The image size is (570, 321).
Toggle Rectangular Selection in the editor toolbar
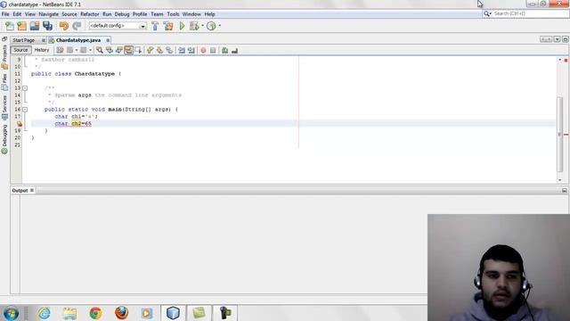point(138,50)
